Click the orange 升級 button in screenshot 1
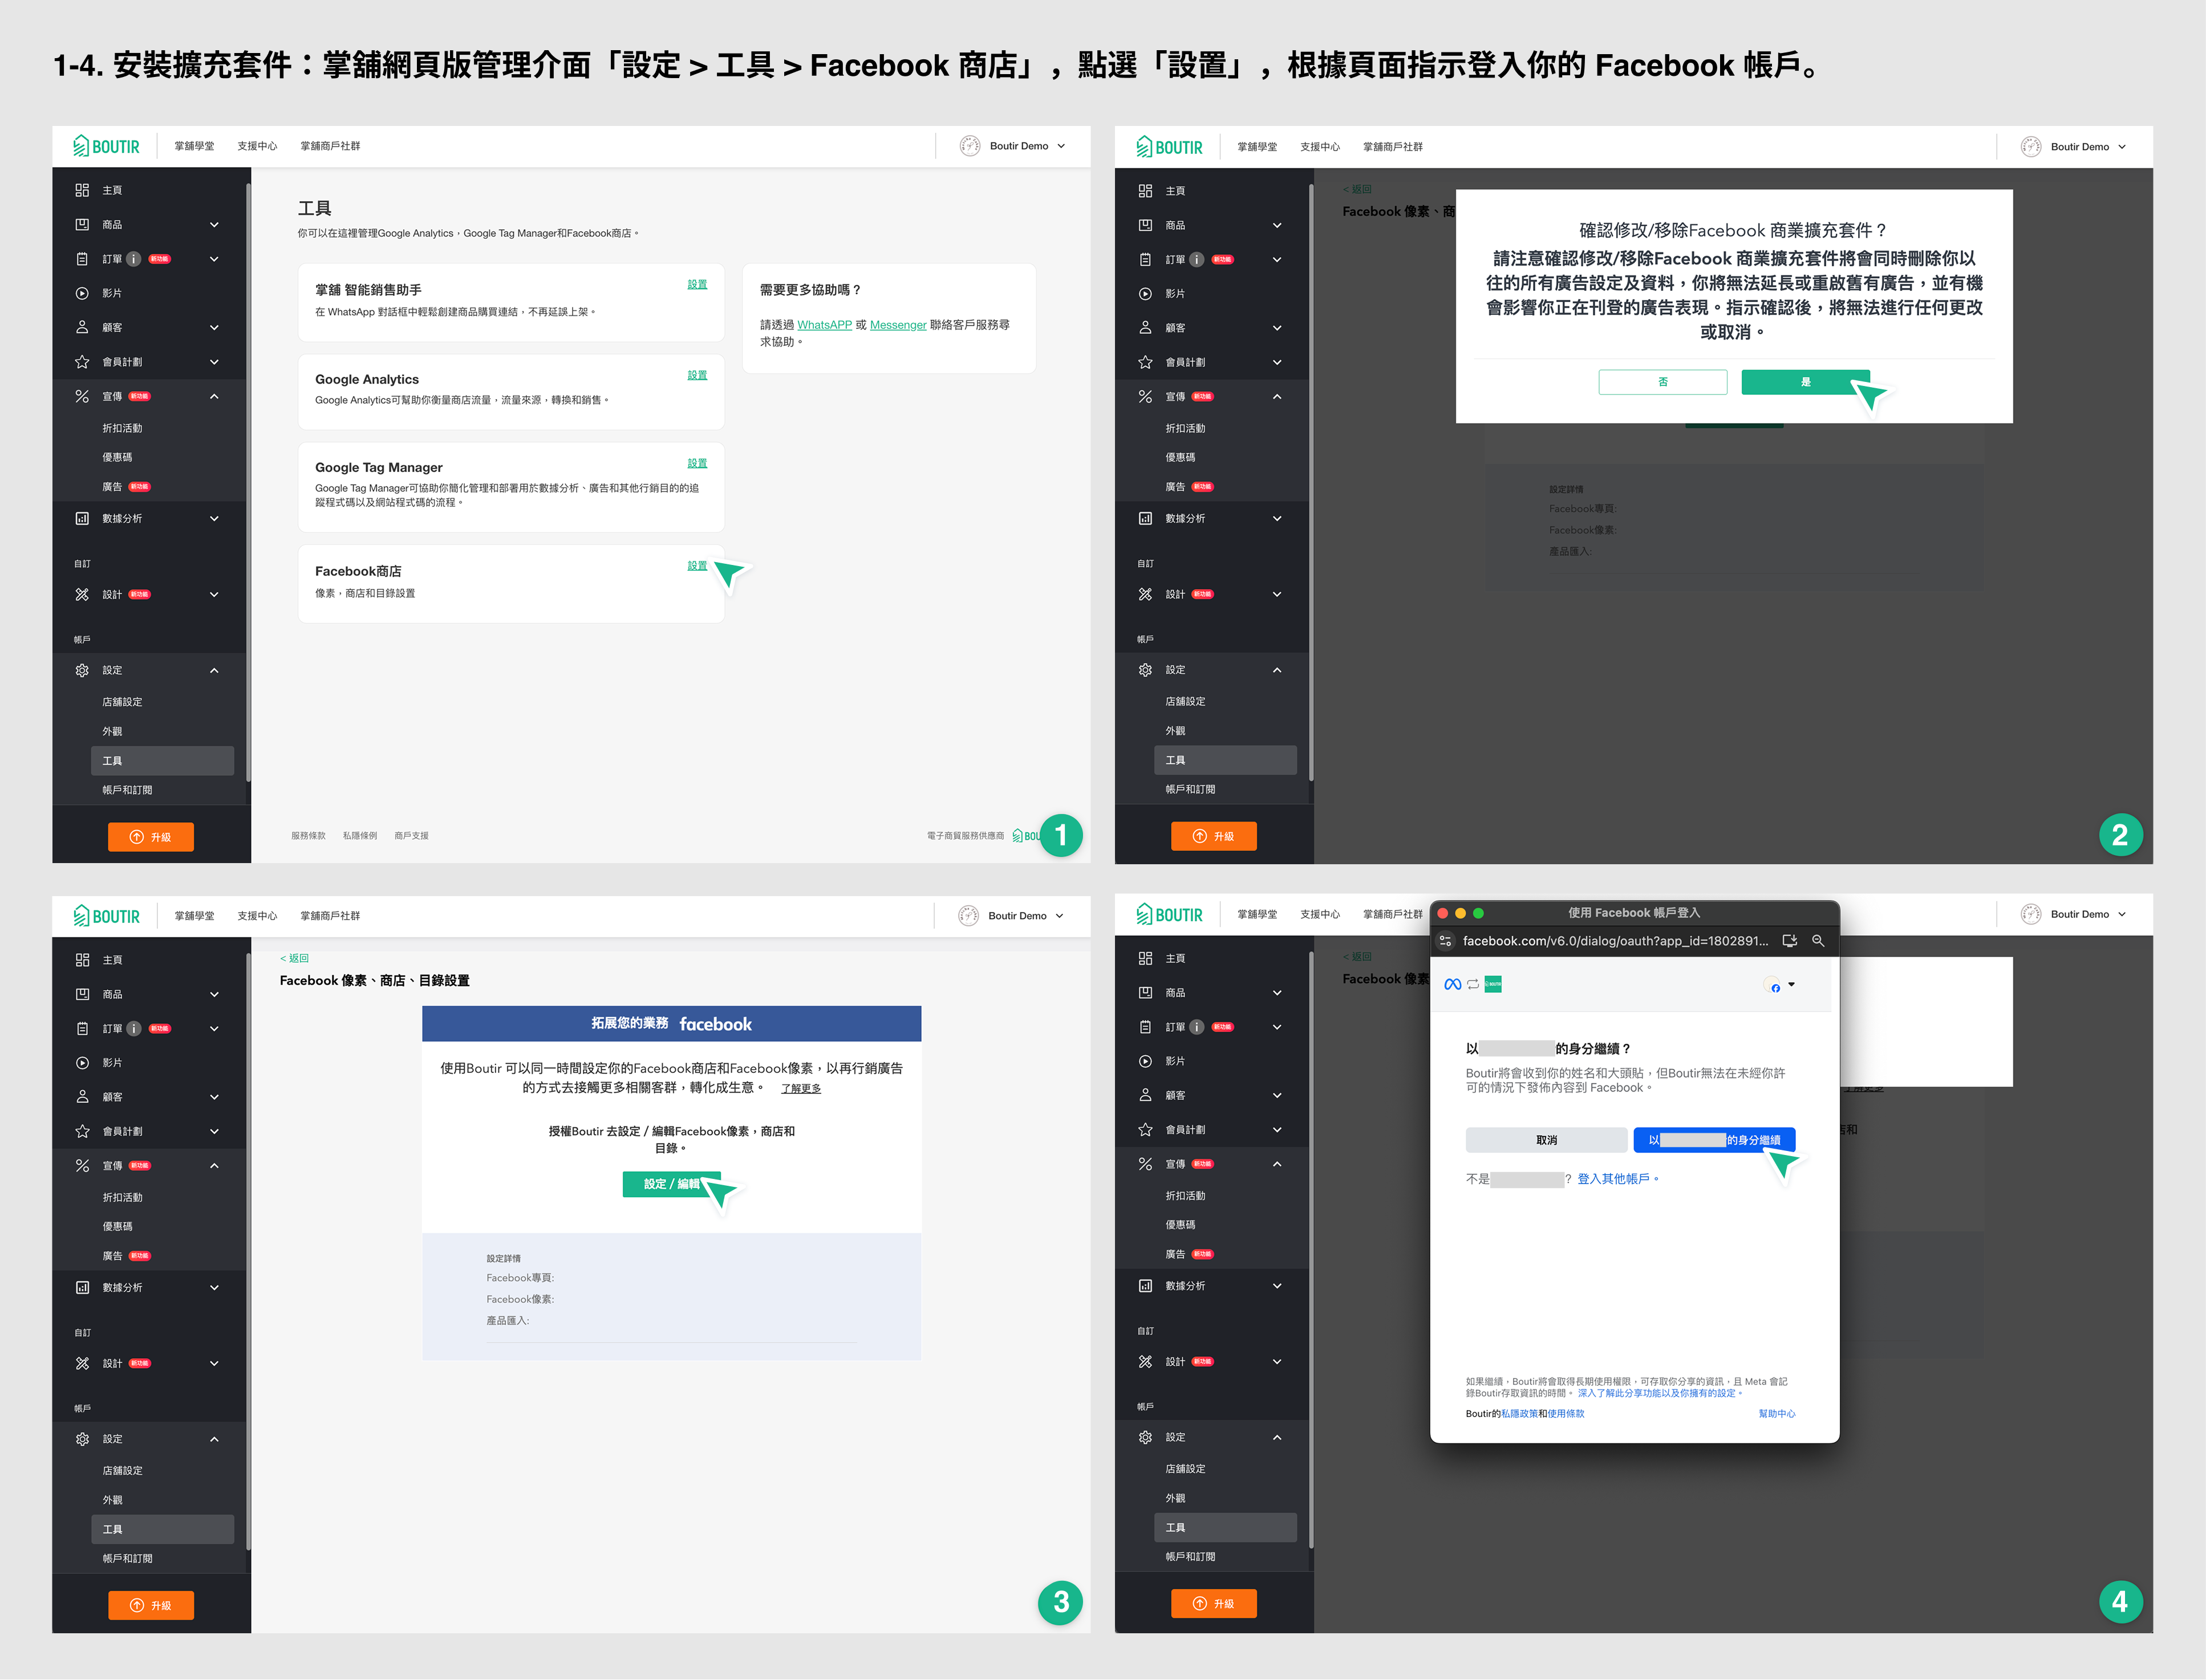Screen dimensions: 2206x1680 (151, 837)
